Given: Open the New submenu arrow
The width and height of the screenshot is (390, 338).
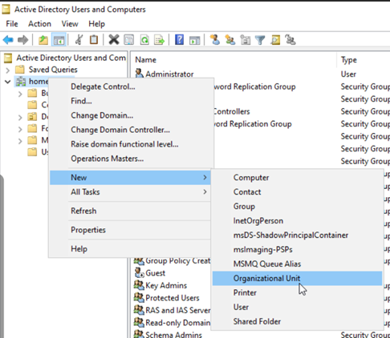Looking at the screenshot, I should [x=205, y=177].
